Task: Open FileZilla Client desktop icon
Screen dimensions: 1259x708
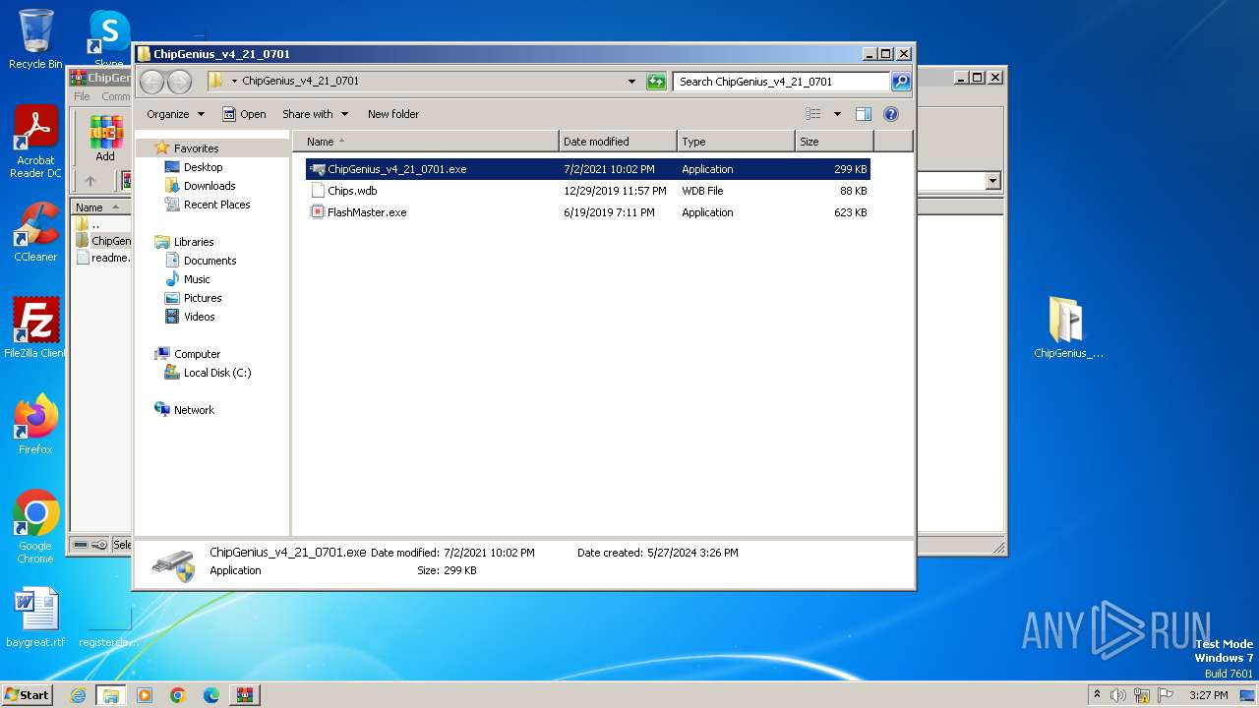Action: coord(35,328)
